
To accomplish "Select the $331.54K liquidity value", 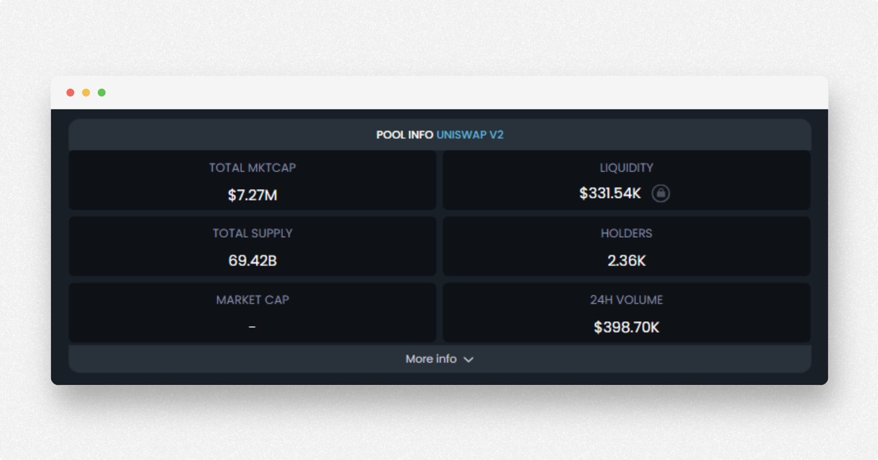I will tap(610, 193).
